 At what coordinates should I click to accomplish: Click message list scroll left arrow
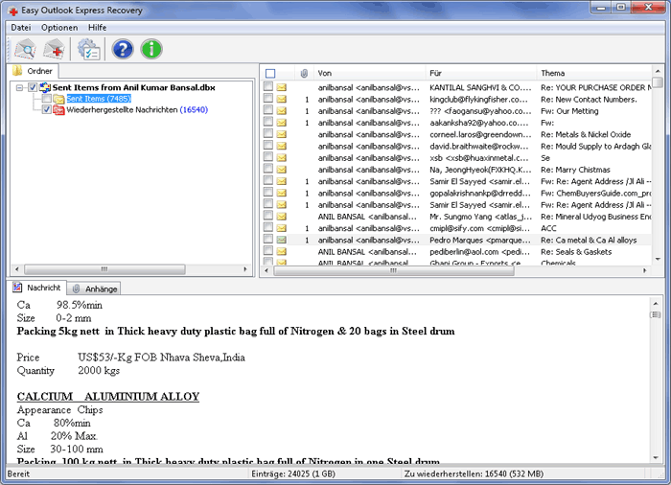point(267,270)
